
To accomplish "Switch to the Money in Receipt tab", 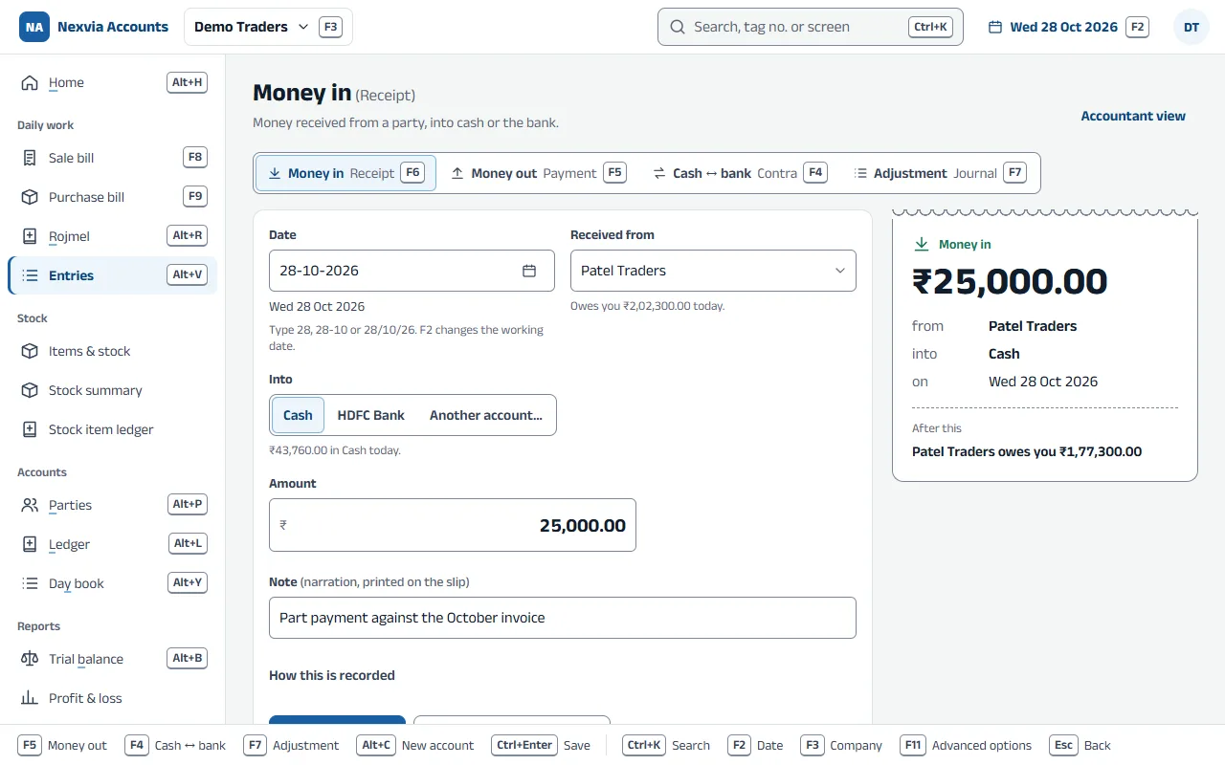I will [345, 173].
